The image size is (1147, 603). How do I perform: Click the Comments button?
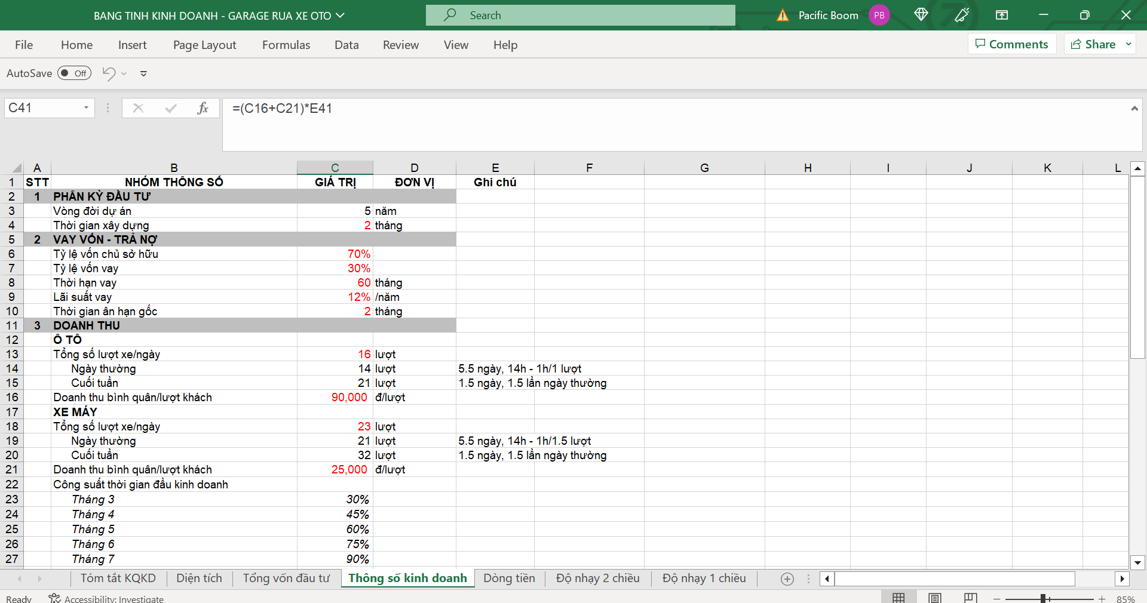1011,44
